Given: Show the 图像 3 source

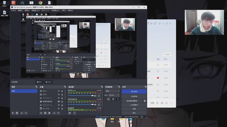Looking at the screenshot, I should [59, 91].
